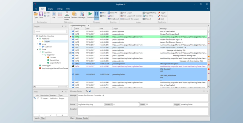Select All messages
This screenshot has height=123, width=243.
click(112, 13)
